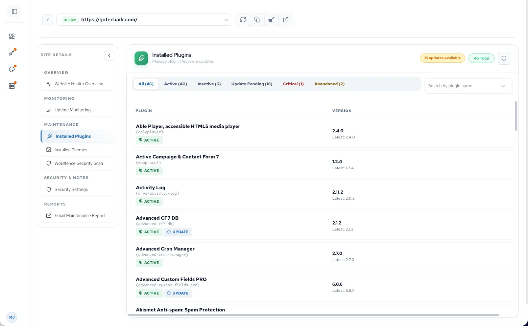Viewport: 528px width, 326px height.
Task: Click the Advanced Cron Manager plugin name
Action: coord(165,249)
